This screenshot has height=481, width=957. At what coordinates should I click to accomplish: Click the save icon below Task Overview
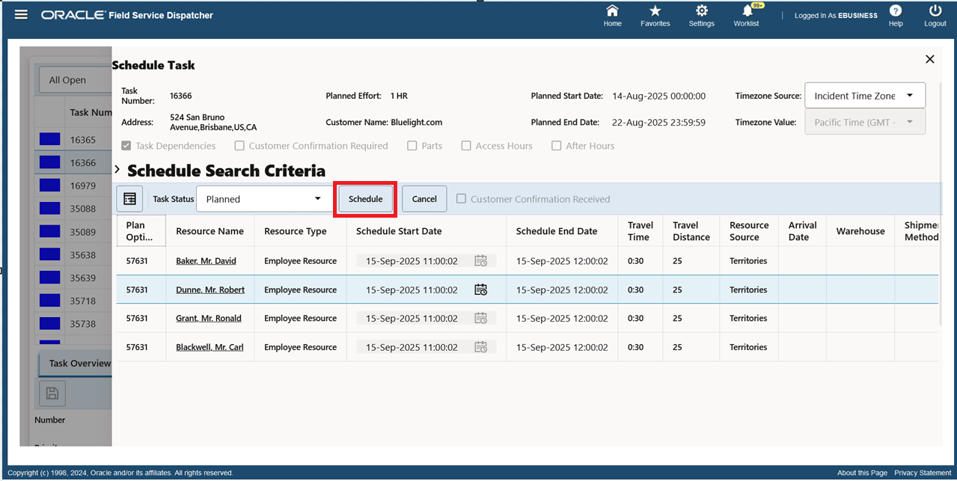[x=52, y=392]
